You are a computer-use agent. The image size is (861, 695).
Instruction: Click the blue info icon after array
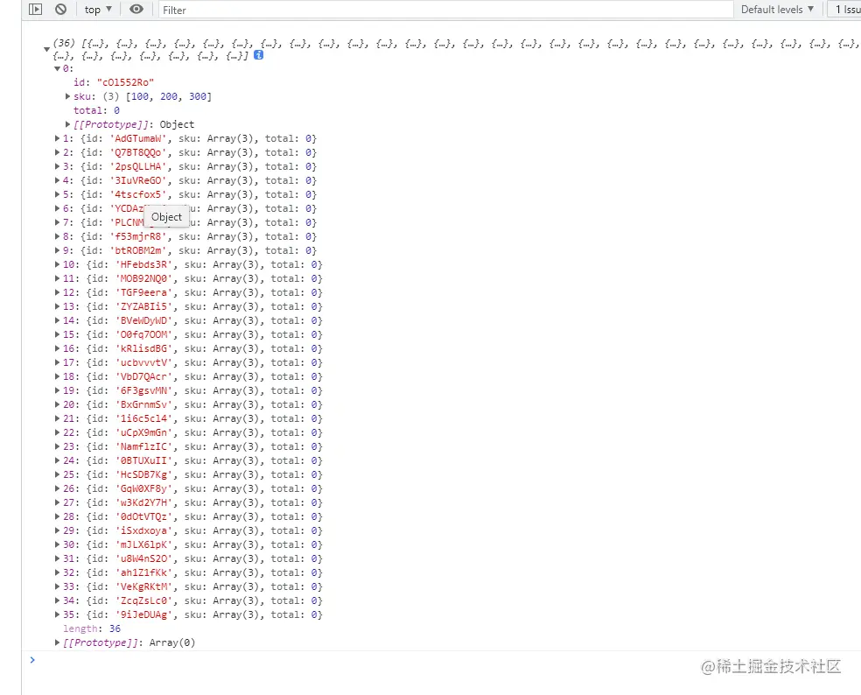point(259,55)
